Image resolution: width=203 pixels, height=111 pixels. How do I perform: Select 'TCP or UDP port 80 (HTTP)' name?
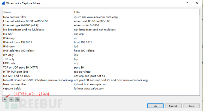pos(21,68)
